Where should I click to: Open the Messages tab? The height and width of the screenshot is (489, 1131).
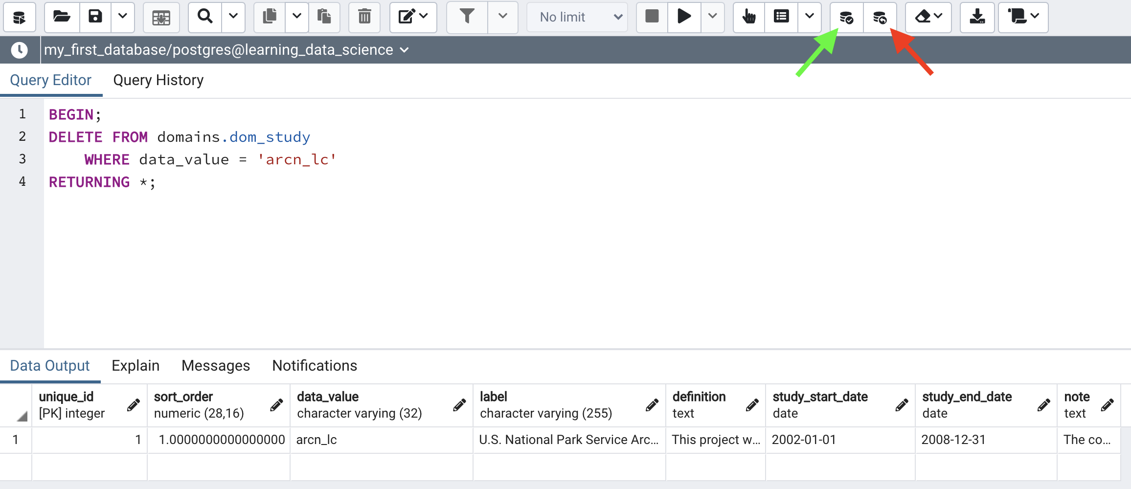[215, 366]
